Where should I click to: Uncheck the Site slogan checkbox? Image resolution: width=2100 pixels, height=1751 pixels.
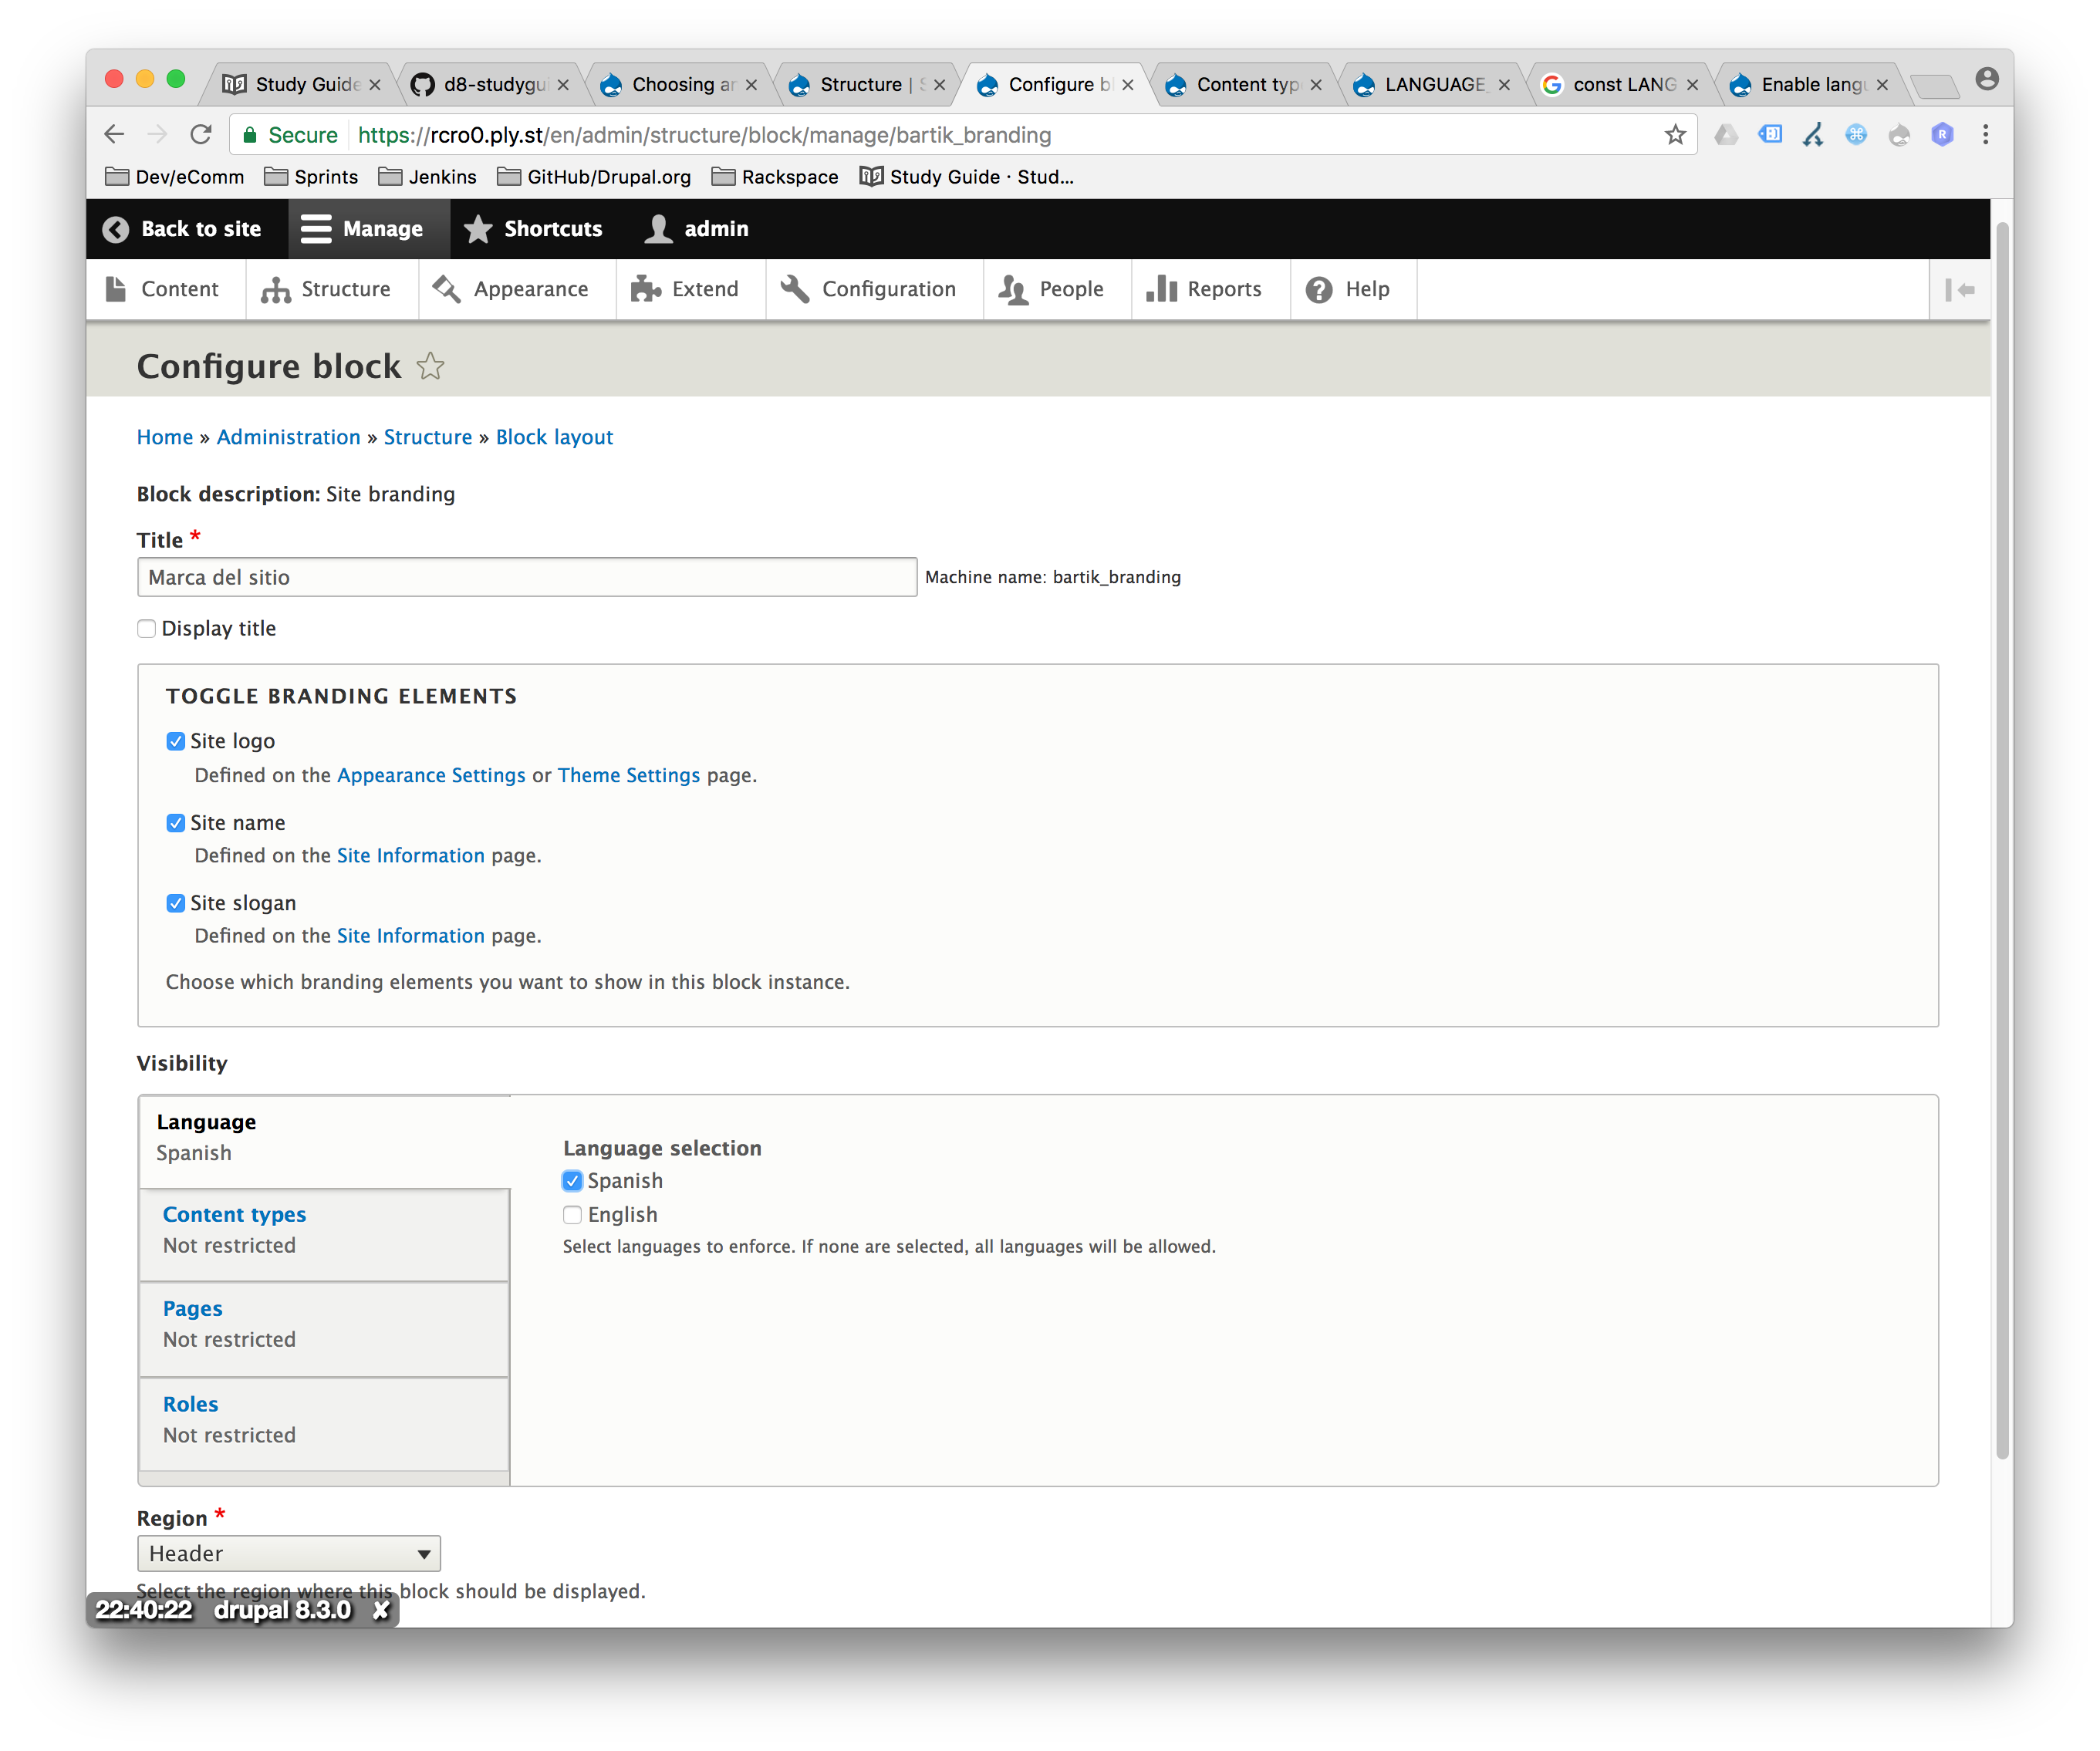click(175, 903)
